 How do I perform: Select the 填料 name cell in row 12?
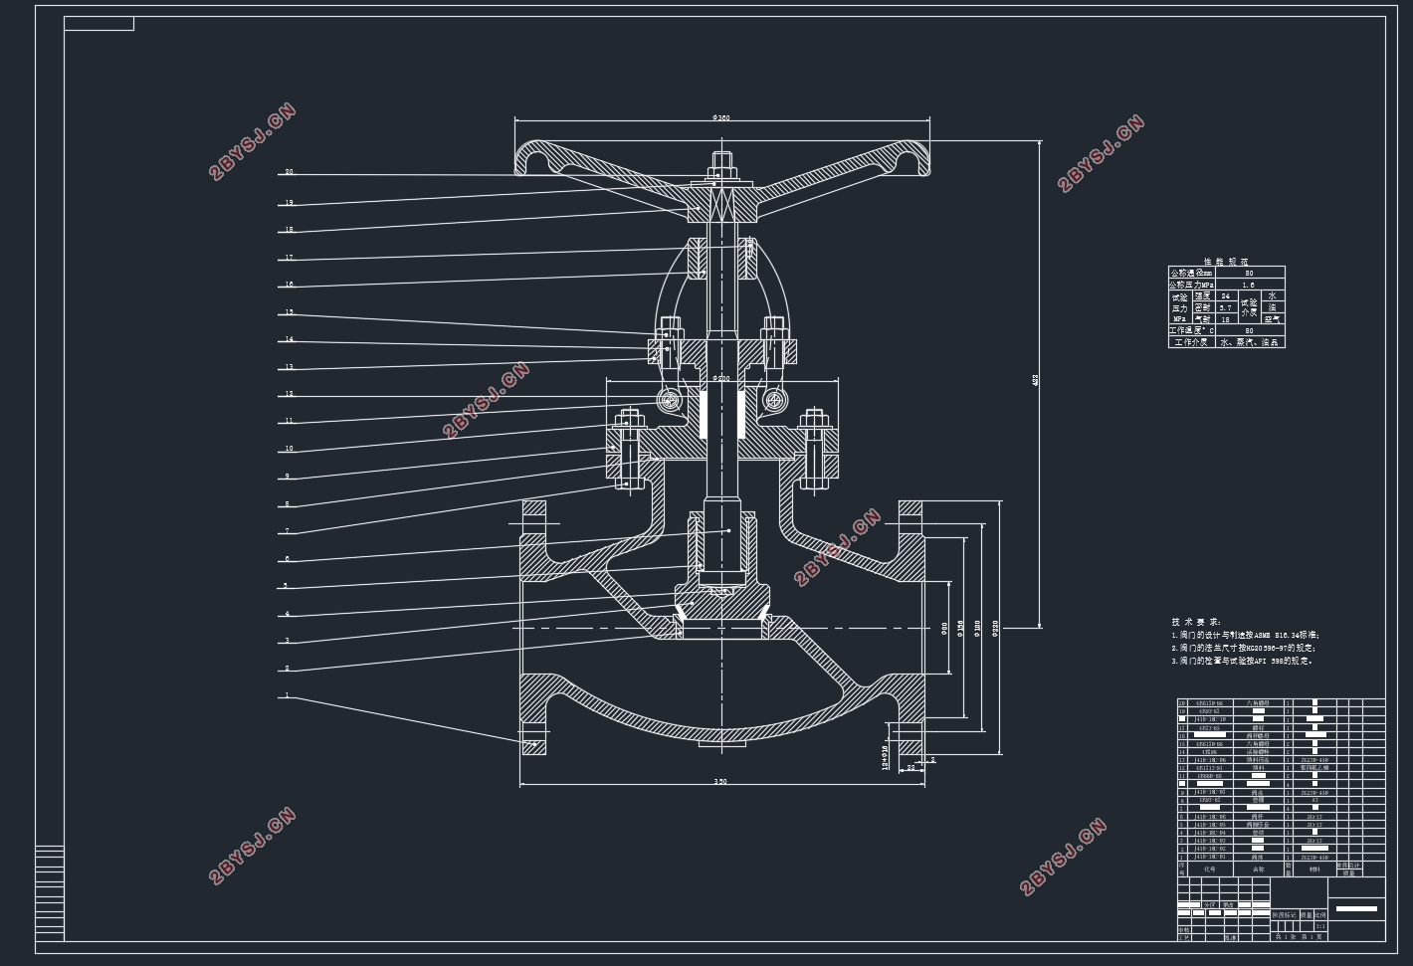point(1258,767)
